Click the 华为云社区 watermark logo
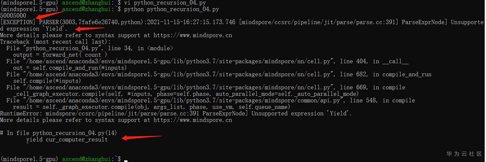The width and height of the screenshot is (486, 162). 464,154
